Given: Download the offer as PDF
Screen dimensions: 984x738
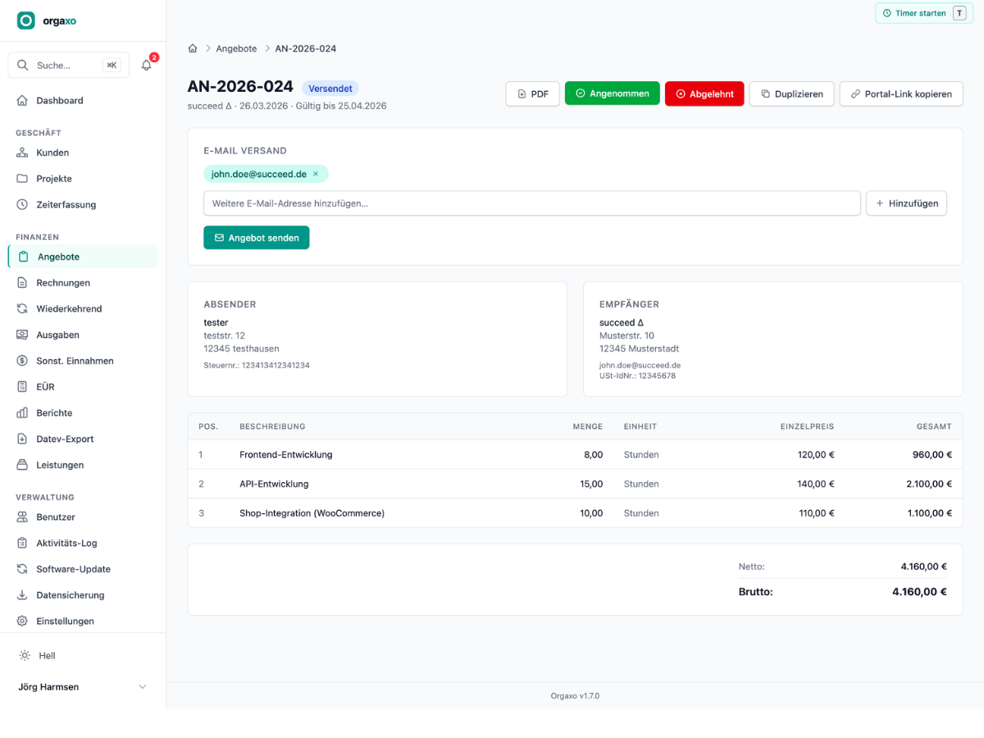Looking at the screenshot, I should pos(533,93).
